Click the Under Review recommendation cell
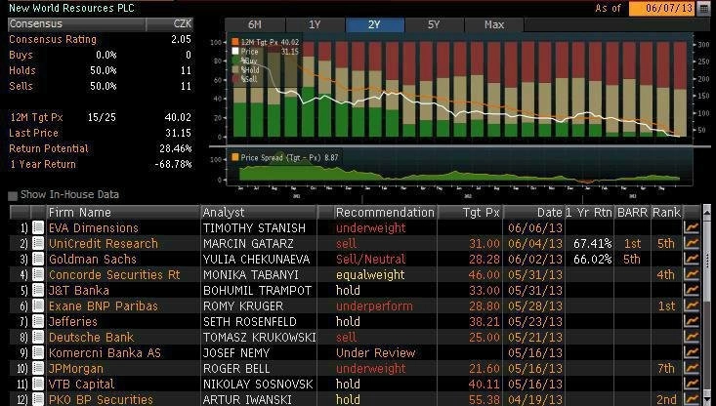716x406 pixels. pos(375,352)
